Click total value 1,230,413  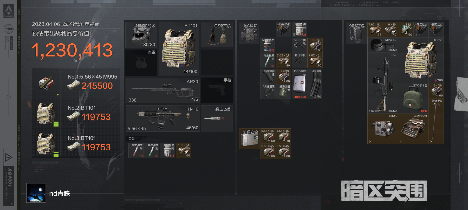pyautogui.click(x=72, y=50)
